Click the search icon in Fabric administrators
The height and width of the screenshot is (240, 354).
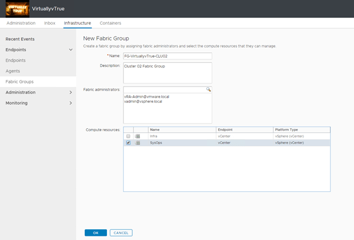click(208, 89)
